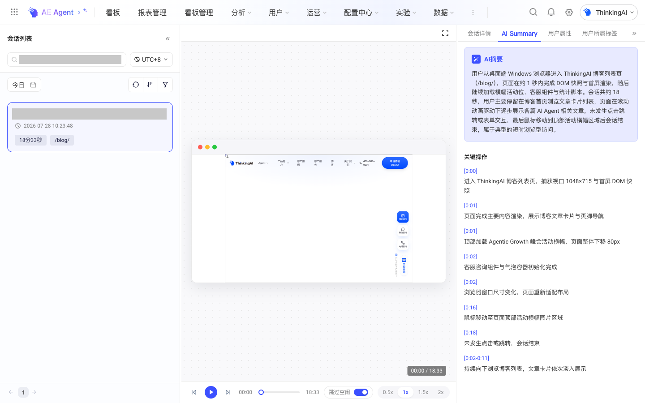Toggle the 跳过空闲 switch
Screen dimensions: 645x403
(x=361, y=392)
